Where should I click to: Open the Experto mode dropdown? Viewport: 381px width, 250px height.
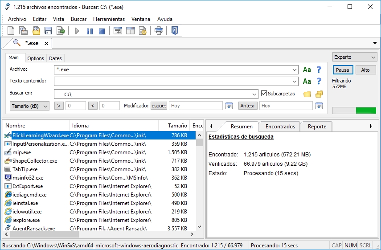pyautogui.click(x=355, y=57)
